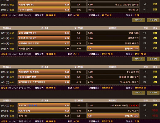This screenshot has height=123, width=160.
Task: Select the 4.85 draw odds cell
Action: coord(79,10)
